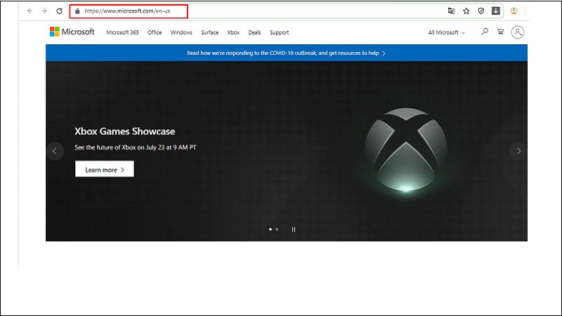Image resolution: width=562 pixels, height=316 pixels.
Task: Open the Microsoft 365 menu item
Action: tap(123, 32)
